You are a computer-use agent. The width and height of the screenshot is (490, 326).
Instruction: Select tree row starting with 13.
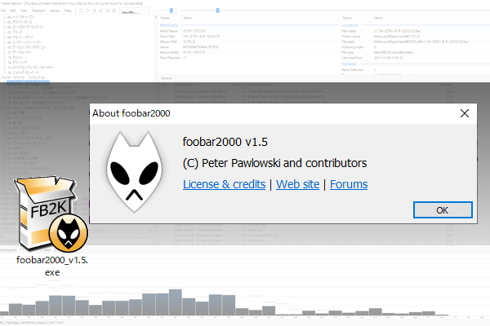pos(15,57)
